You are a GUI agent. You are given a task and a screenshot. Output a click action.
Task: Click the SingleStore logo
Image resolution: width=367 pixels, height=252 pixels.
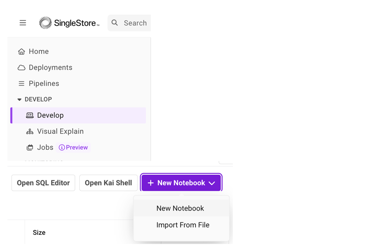click(69, 23)
